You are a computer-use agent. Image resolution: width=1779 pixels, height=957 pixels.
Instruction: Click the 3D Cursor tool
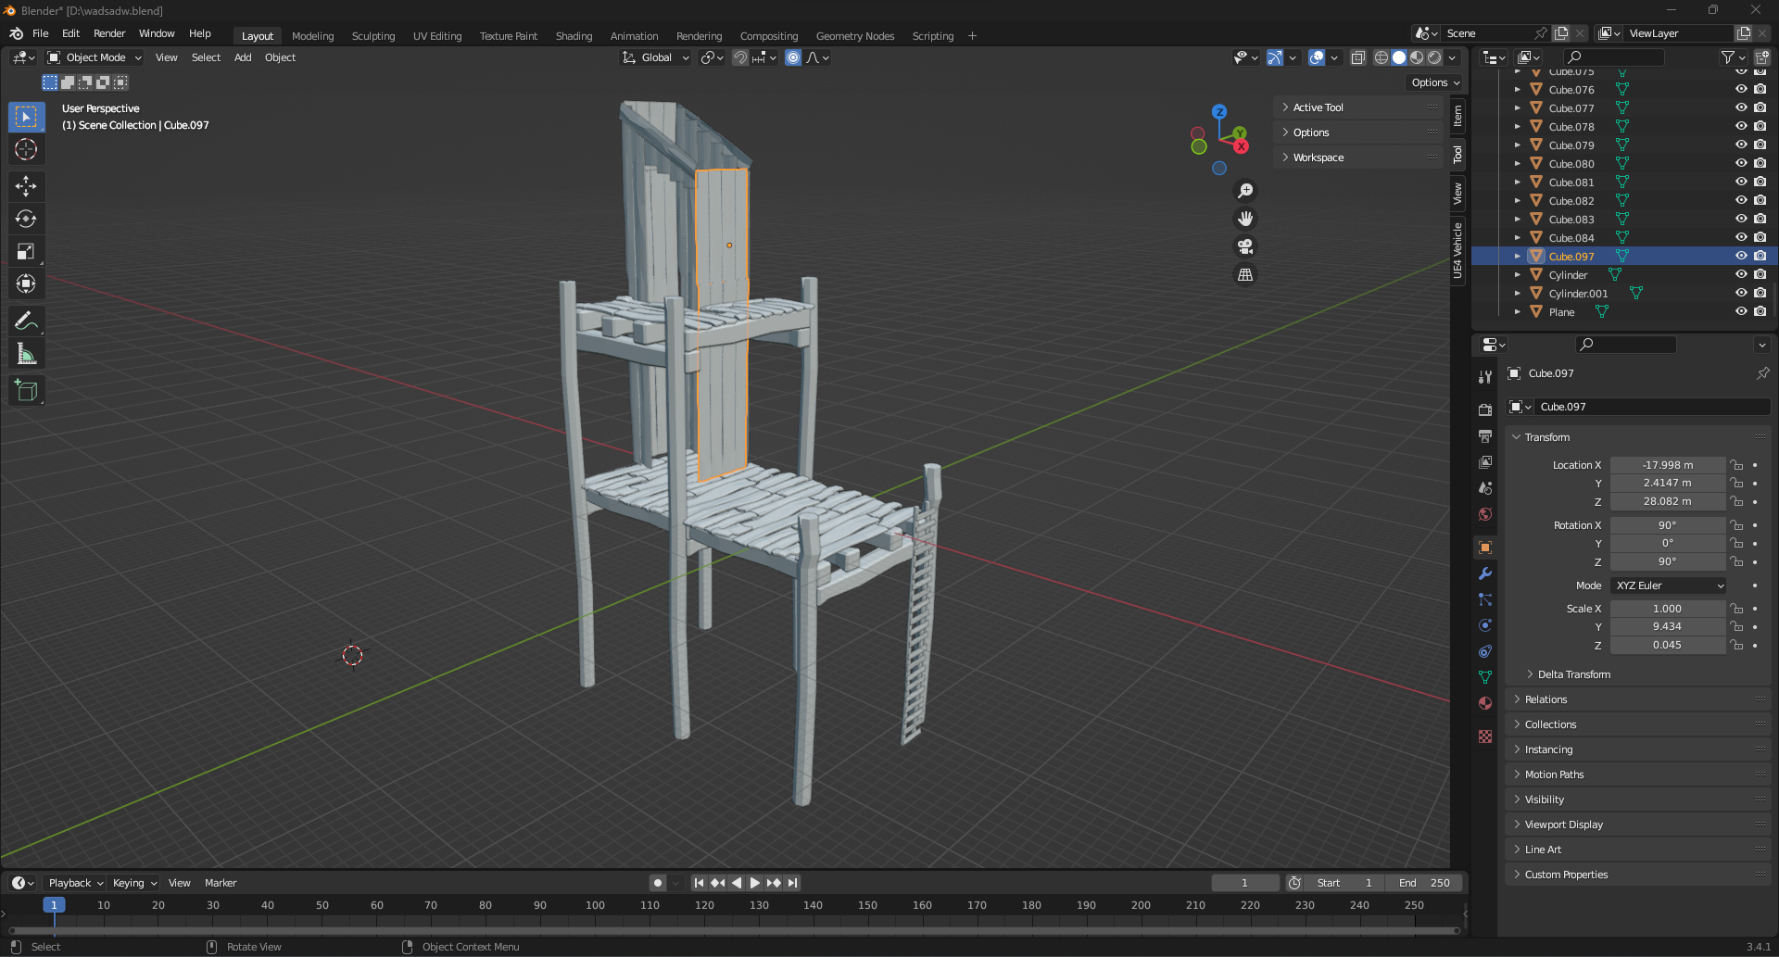(26, 149)
